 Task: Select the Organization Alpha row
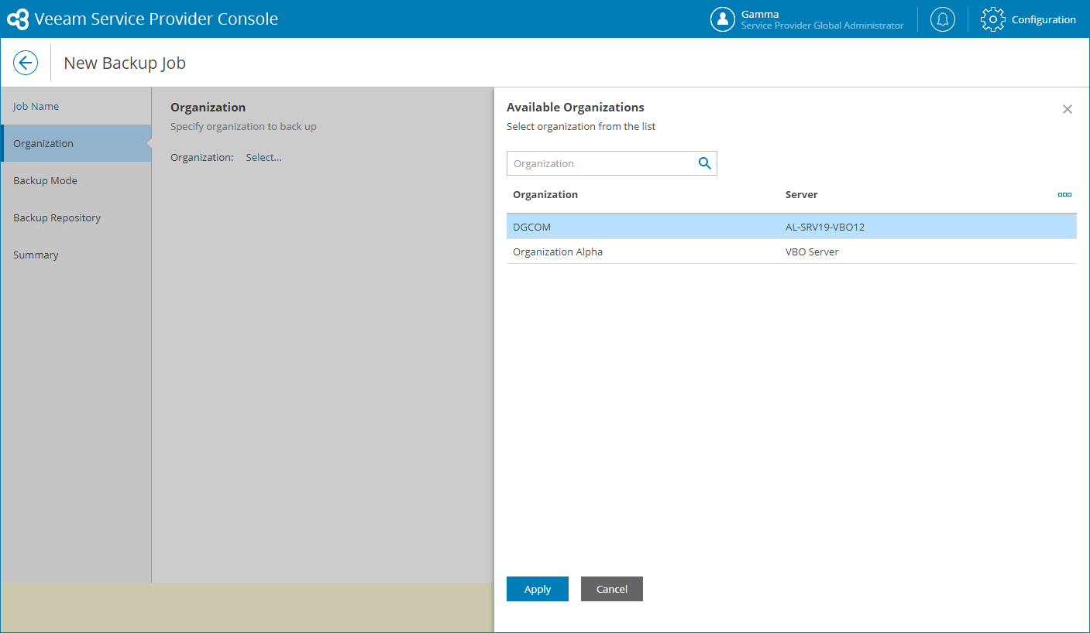point(792,251)
